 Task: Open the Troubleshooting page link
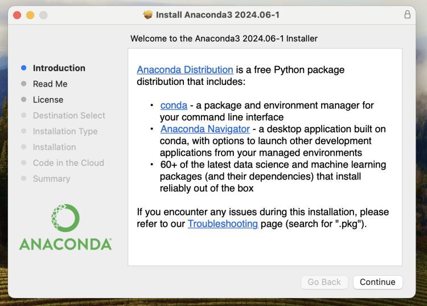pyautogui.click(x=223, y=224)
